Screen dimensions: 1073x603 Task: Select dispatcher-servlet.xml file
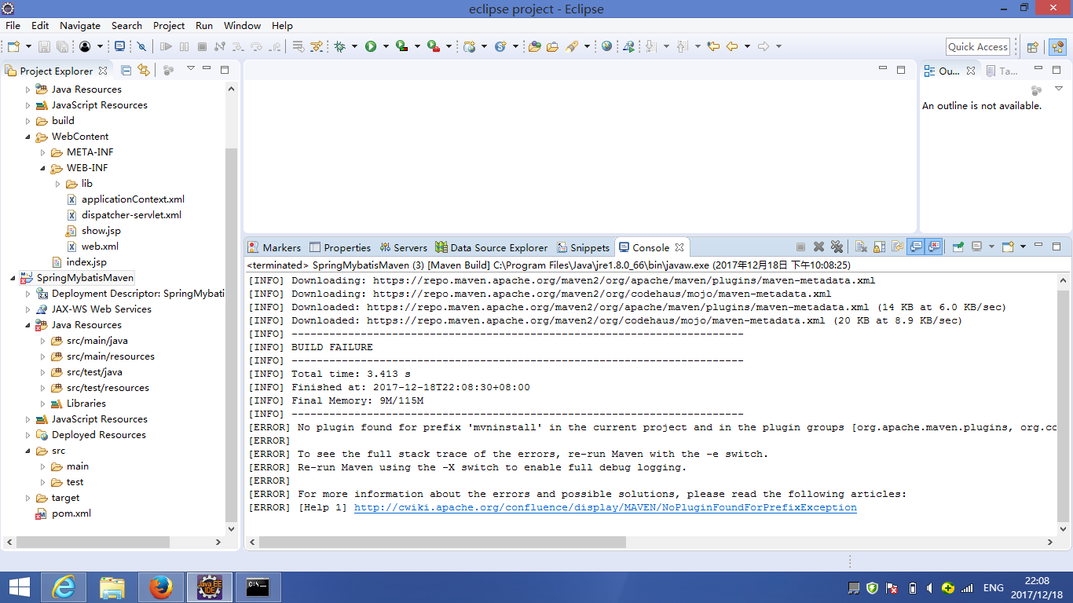tap(124, 215)
